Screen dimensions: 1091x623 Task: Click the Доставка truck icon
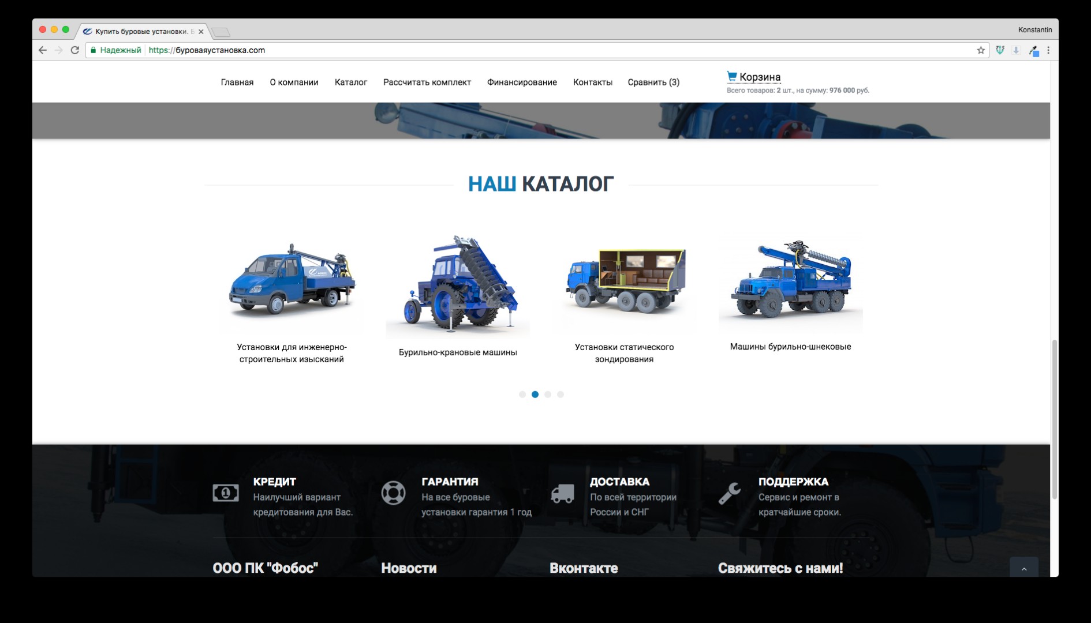click(x=562, y=494)
